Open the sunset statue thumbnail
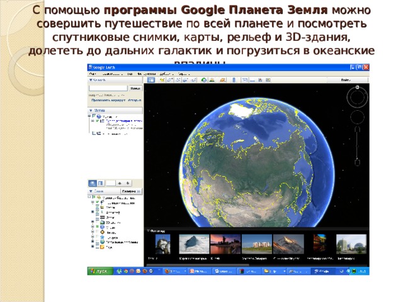 (x=225, y=244)
